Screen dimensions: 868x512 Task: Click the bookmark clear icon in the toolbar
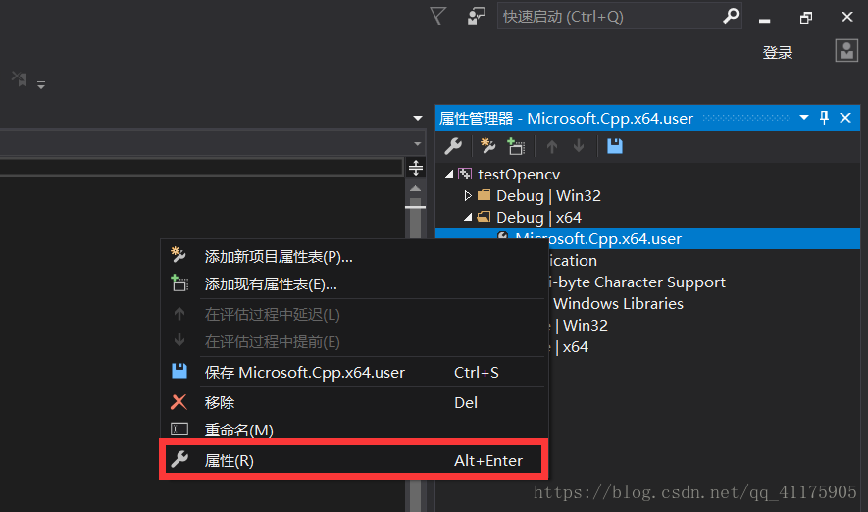pyautogui.click(x=20, y=79)
